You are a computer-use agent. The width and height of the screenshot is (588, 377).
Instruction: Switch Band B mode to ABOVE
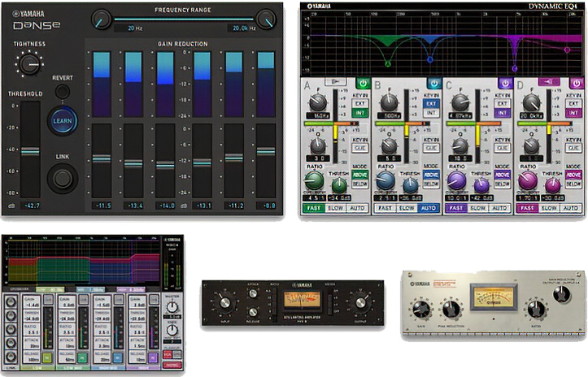pos(431,175)
